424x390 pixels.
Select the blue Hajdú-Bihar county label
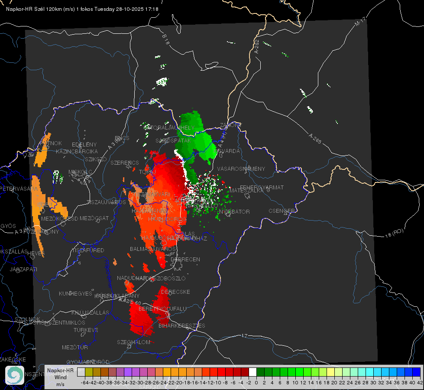click(108, 274)
